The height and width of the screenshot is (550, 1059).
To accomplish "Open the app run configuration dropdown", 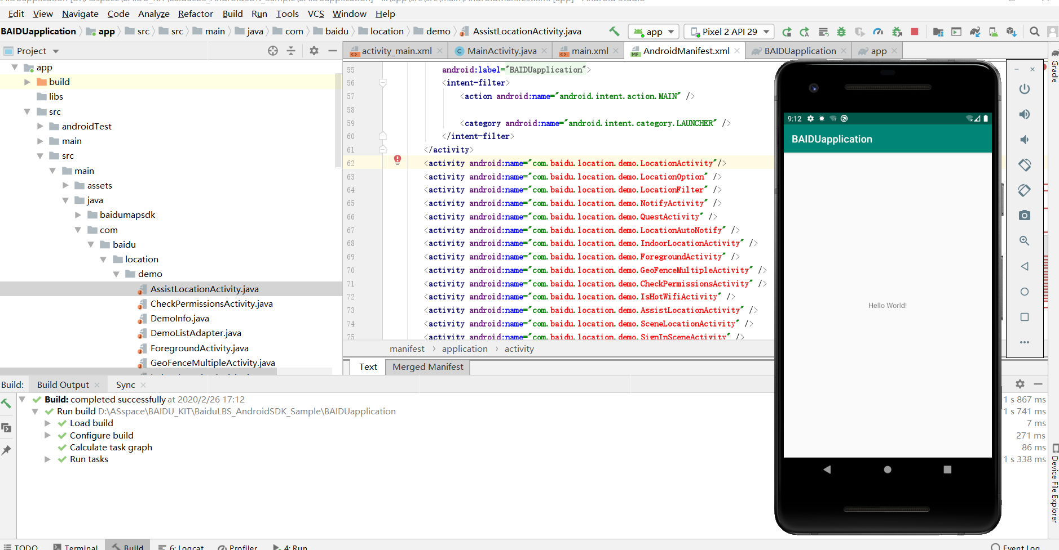I will click(654, 32).
